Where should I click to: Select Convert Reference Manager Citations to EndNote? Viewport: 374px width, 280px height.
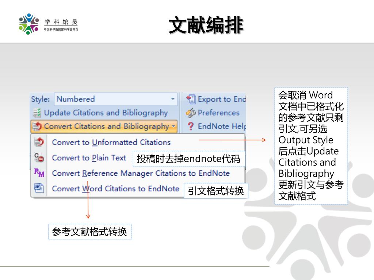pyautogui.click(x=141, y=173)
